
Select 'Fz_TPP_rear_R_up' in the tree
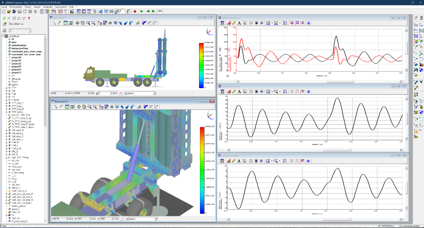point(22,118)
